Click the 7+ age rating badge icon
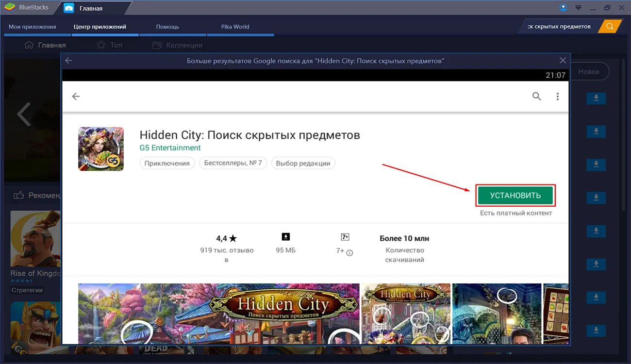Screen dimensions: 631x364 click(345, 237)
